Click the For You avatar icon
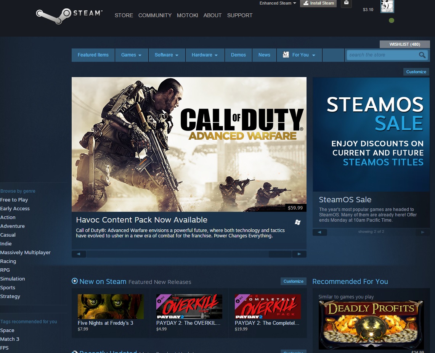The height and width of the screenshot is (353, 435). point(286,55)
